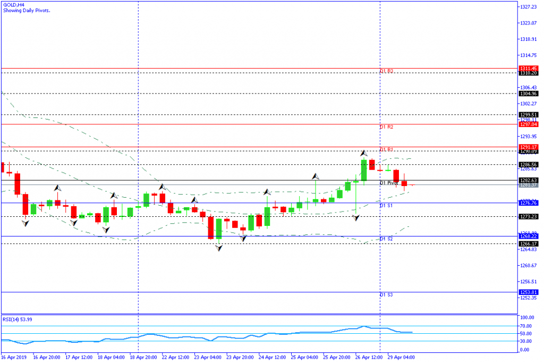The width and height of the screenshot is (544, 363).
Task: Click the lowest down fractal arrow below D1 S2
Action: (x=218, y=248)
